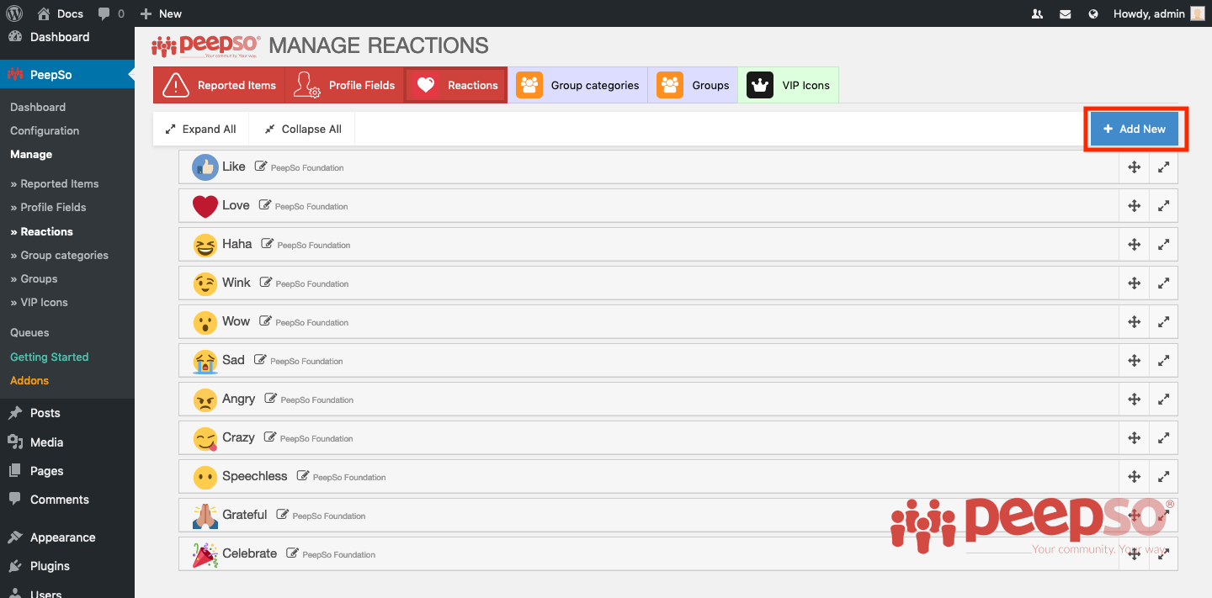Open PeepSo Configuration submenu link
Screen dimensions: 1212x598
coord(45,130)
